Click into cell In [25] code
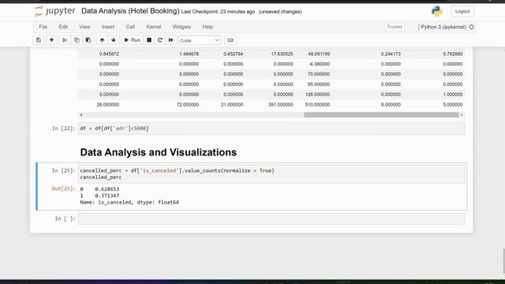This screenshot has width=505, height=284. 271,174
